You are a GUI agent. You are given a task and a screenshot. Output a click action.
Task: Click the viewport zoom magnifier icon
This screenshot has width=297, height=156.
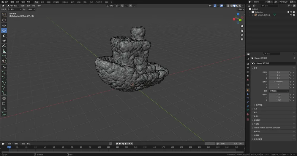[242, 26]
